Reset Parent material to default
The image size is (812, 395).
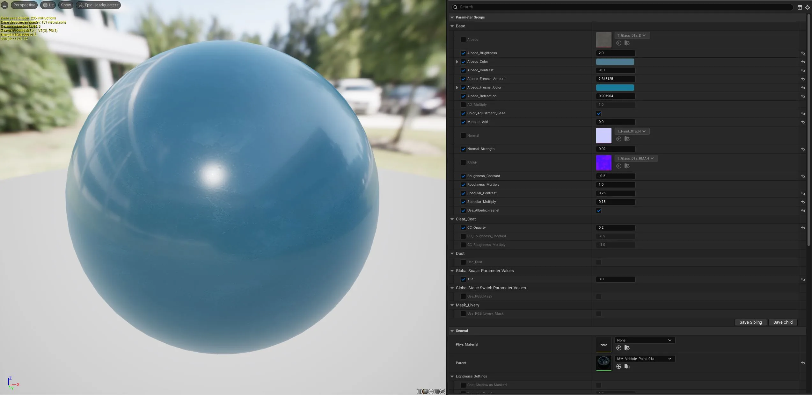(803, 363)
